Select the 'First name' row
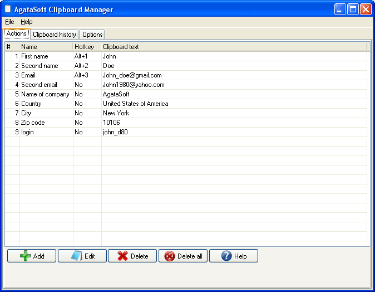Image resolution: width=375 pixels, height=292 pixels. 186,56
